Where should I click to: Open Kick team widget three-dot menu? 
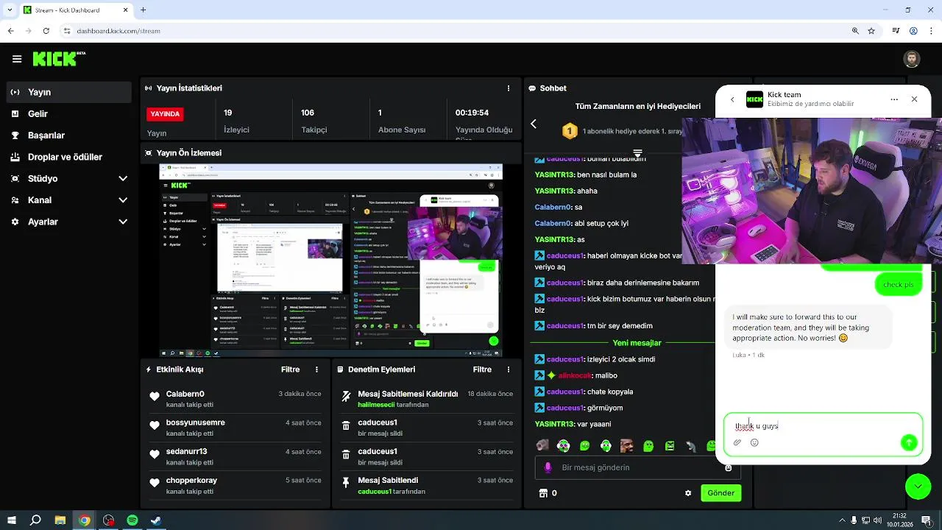pos(894,99)
